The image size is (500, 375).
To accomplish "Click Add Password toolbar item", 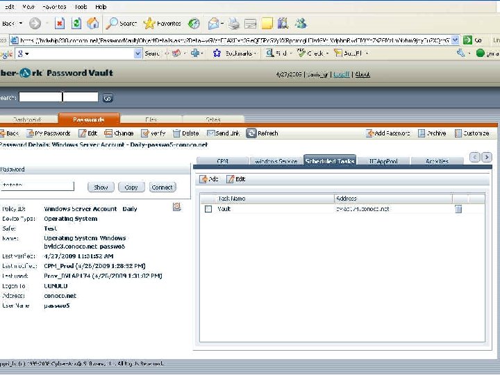I will click(x=388, y=133).
